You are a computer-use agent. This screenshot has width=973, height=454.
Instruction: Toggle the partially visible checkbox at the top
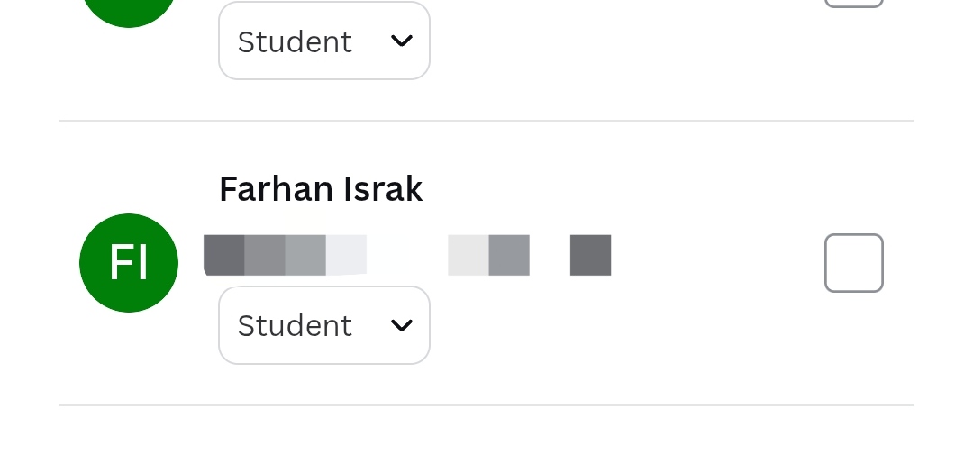[853, 4]
